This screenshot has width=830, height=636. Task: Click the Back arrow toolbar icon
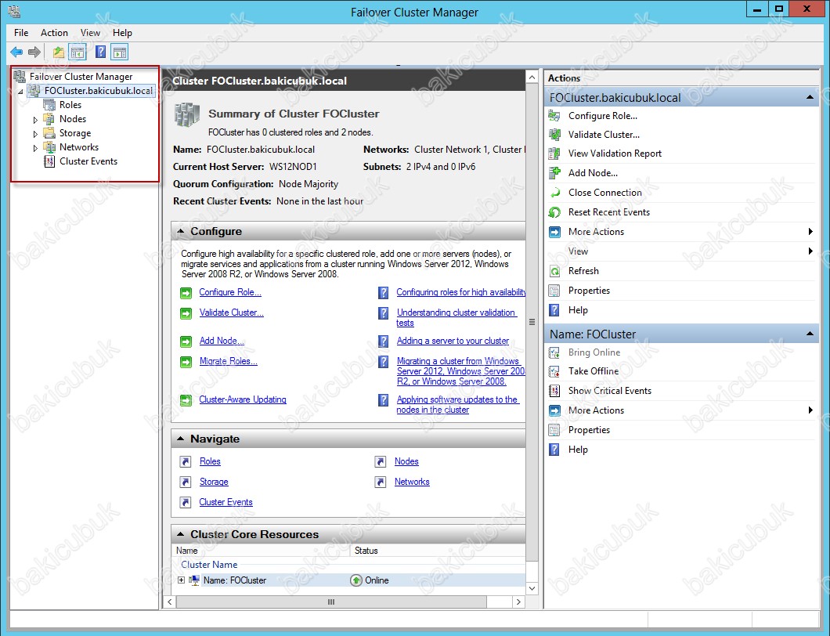click(16, 52)
